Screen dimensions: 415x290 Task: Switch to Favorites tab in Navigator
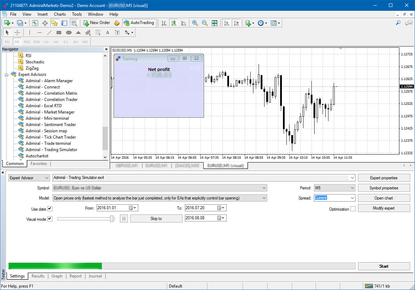(39, 164)
